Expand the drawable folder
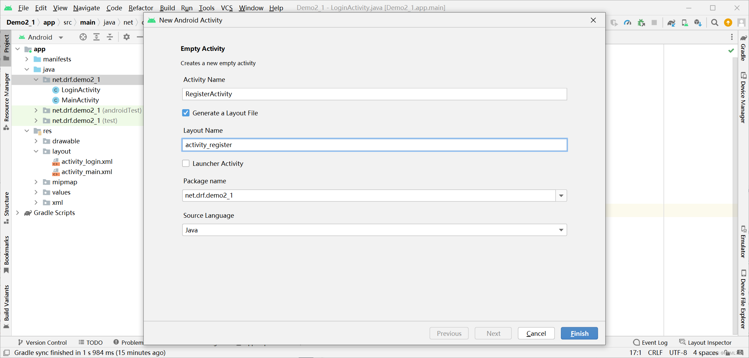Viewport: 749px width, 358px height. coord(36,141)
